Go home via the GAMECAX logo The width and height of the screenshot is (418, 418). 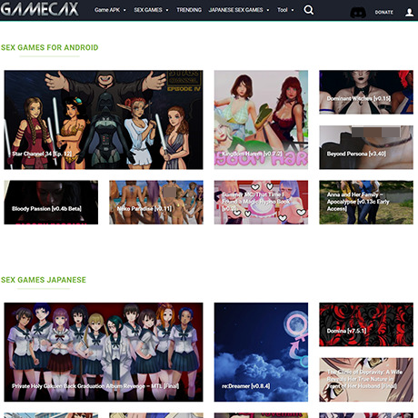click(x=40, y=9)
